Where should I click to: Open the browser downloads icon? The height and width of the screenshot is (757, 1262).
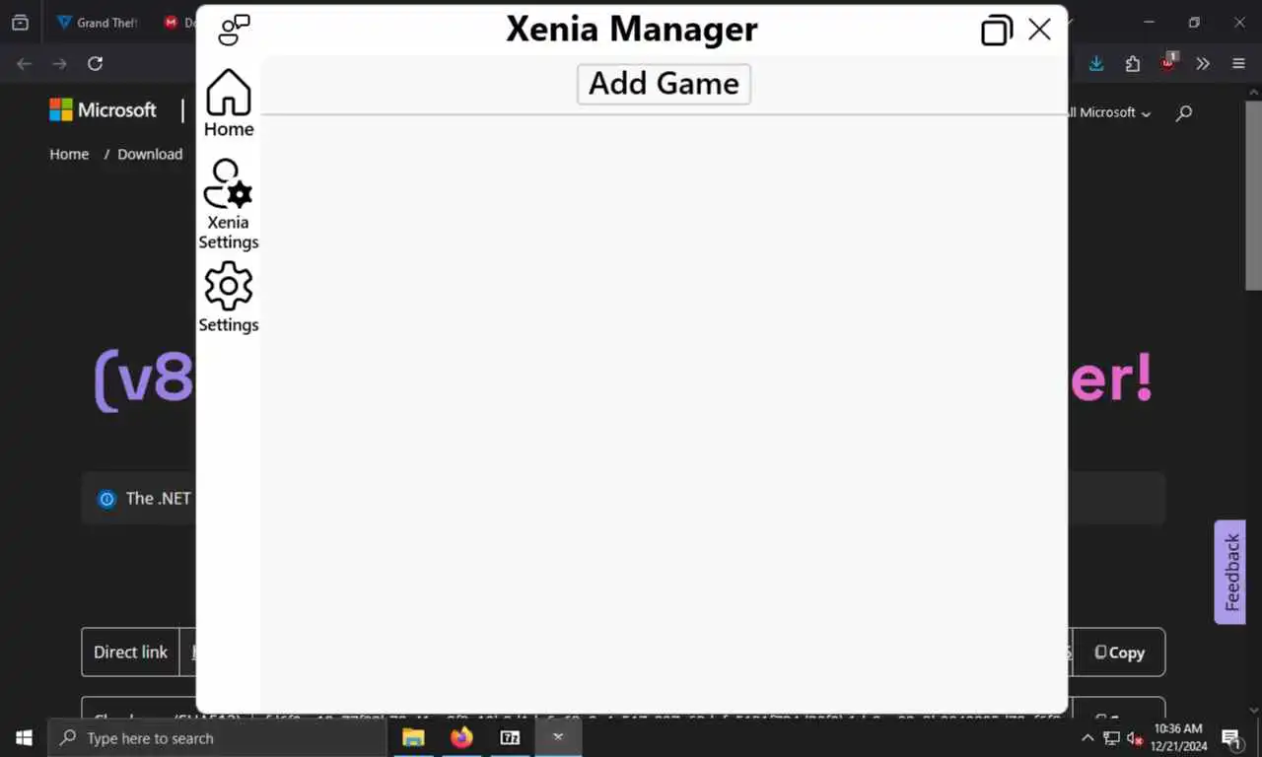(x=1096, y=63)
